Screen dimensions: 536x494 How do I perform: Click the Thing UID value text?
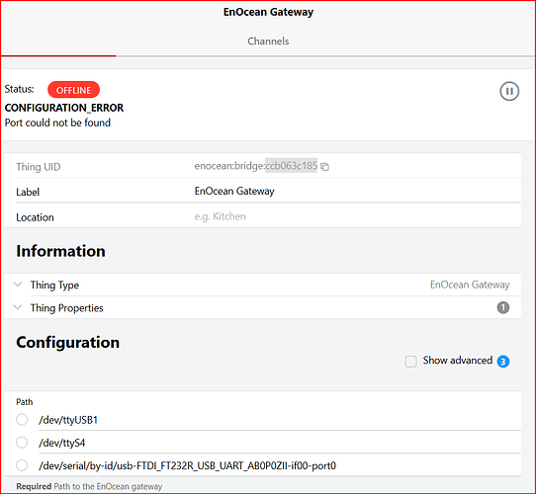(x=256, y=166)
